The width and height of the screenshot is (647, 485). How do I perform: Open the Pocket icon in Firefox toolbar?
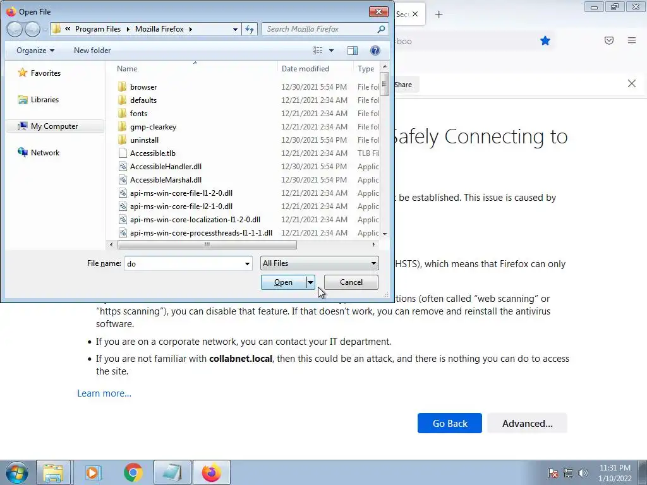609,40
